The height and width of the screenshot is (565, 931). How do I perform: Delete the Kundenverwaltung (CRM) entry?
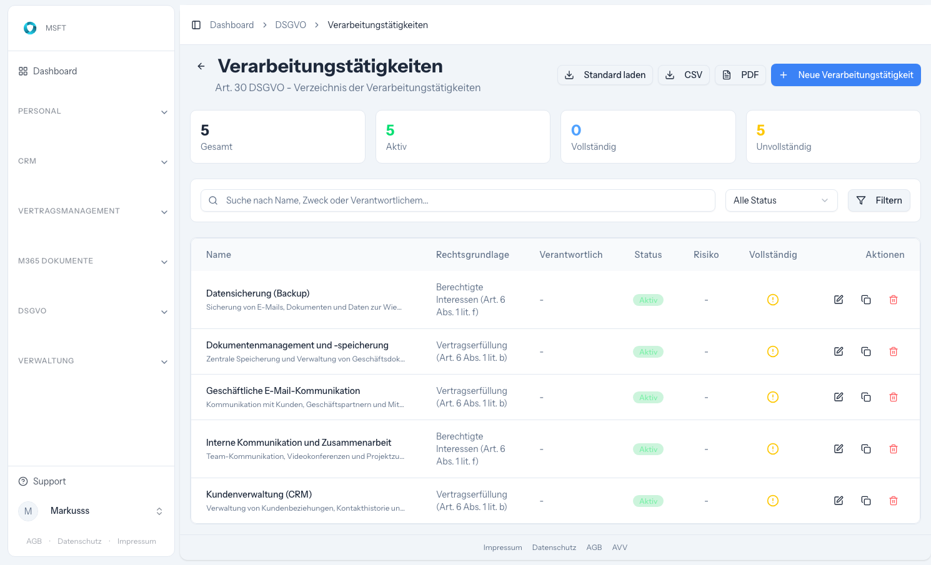coord(894,501)
